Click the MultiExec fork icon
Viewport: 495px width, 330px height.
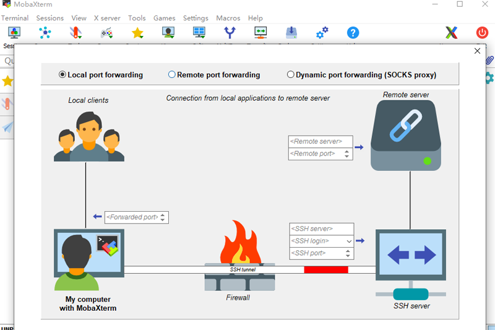(230, 33)
